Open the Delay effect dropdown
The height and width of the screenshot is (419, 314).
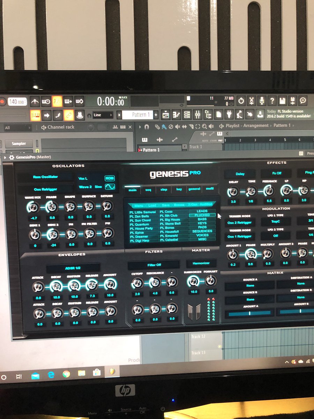tap(240, 174)
